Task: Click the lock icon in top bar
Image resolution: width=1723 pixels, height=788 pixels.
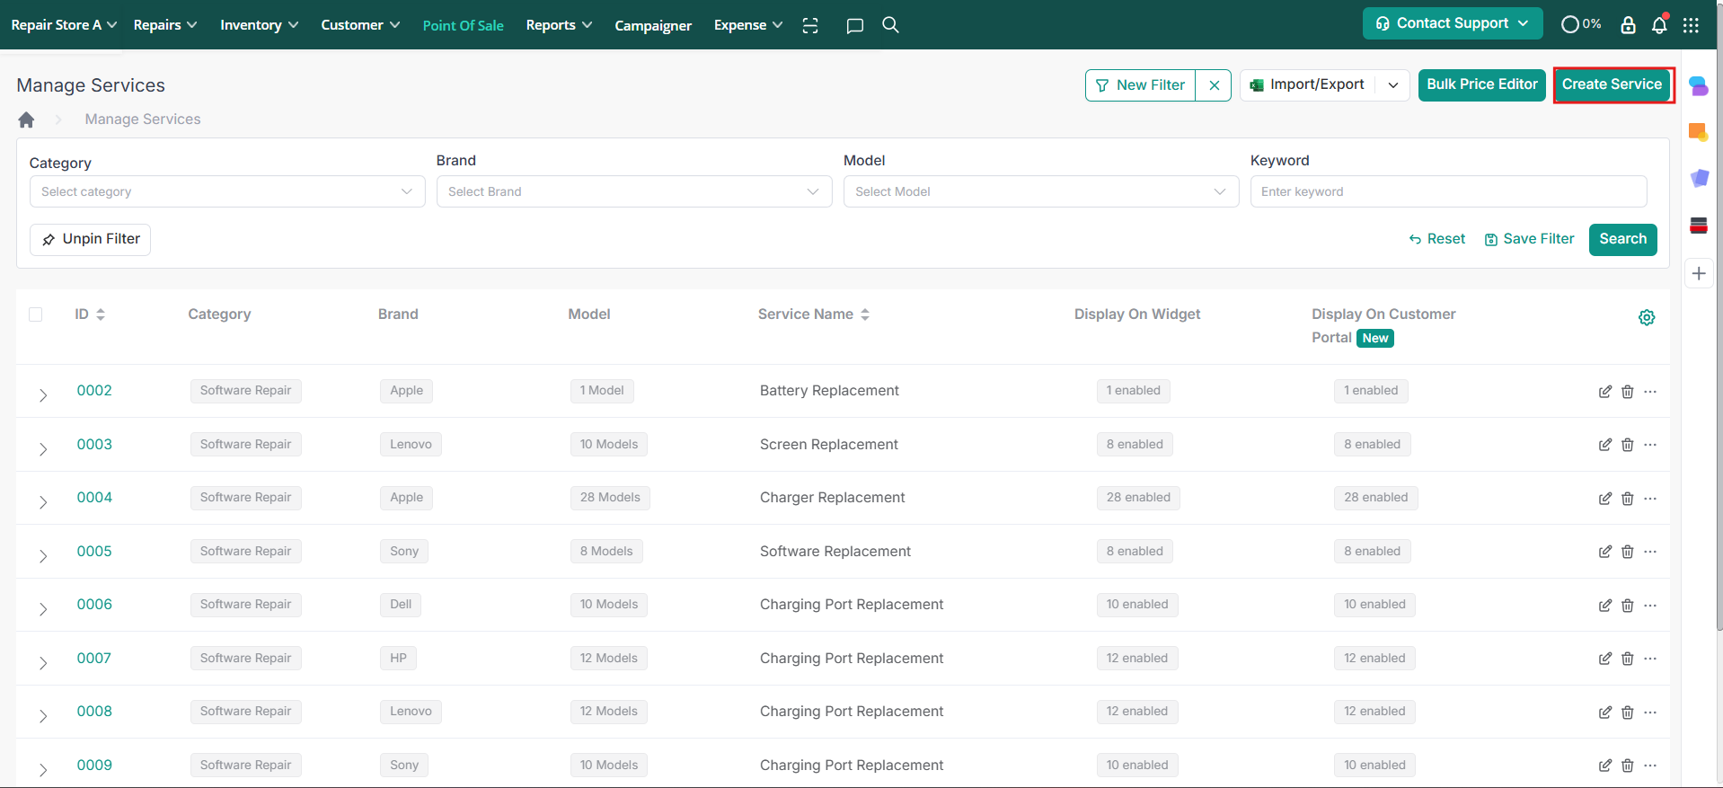Action: point(1628,25)
